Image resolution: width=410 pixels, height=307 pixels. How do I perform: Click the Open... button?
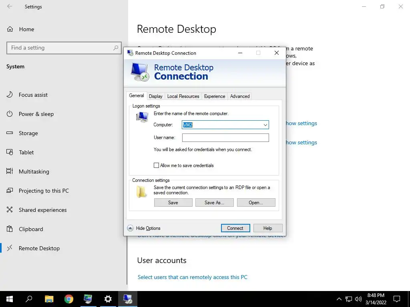[256, 203]
